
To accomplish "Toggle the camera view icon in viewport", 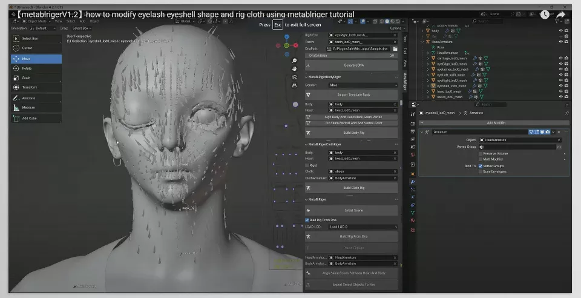I will tap(294, 77).
